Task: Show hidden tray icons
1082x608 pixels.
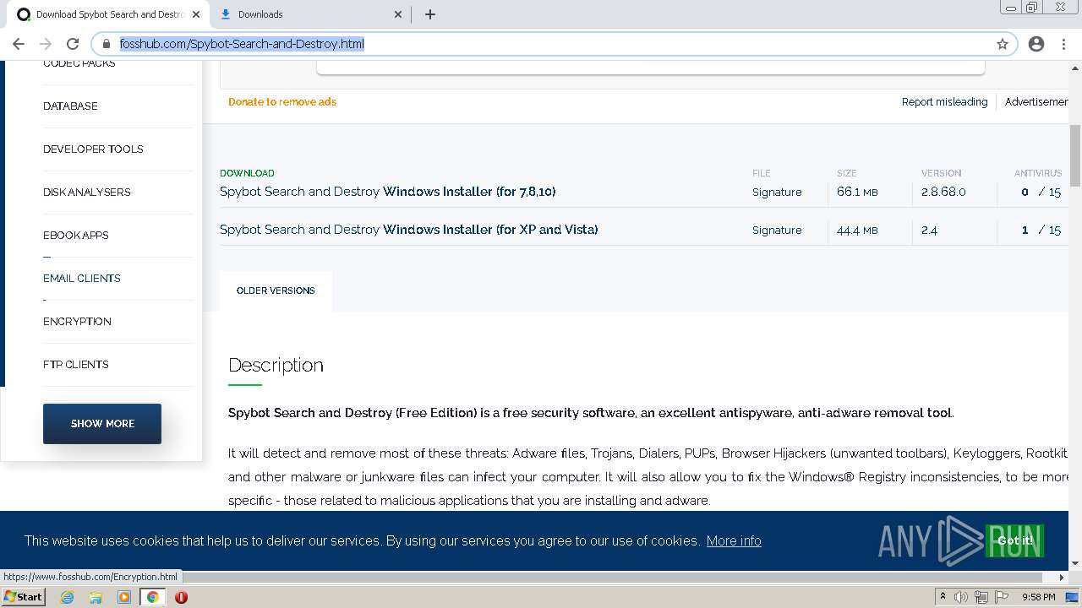Action: [943, 597]
